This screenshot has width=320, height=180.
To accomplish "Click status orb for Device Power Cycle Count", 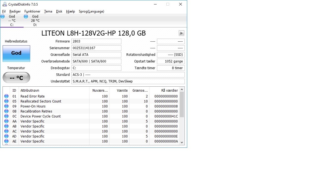I will click(x=6, y=116).
